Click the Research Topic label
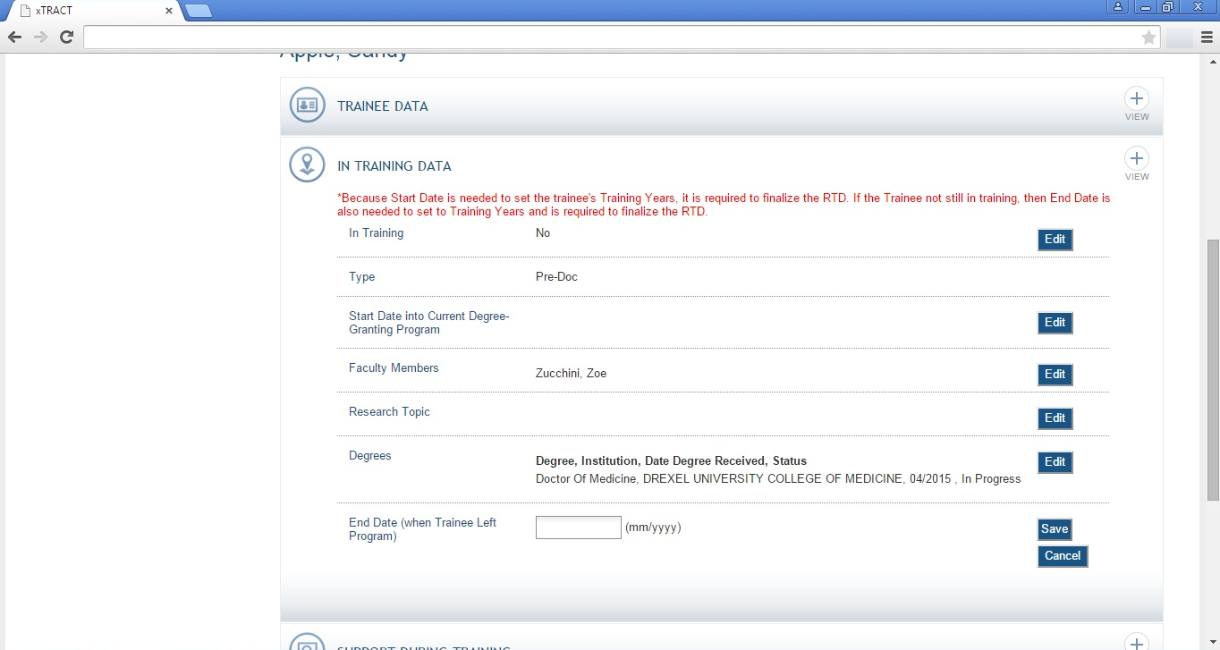This screenshot has height=650, width=1220. point(389,411)
